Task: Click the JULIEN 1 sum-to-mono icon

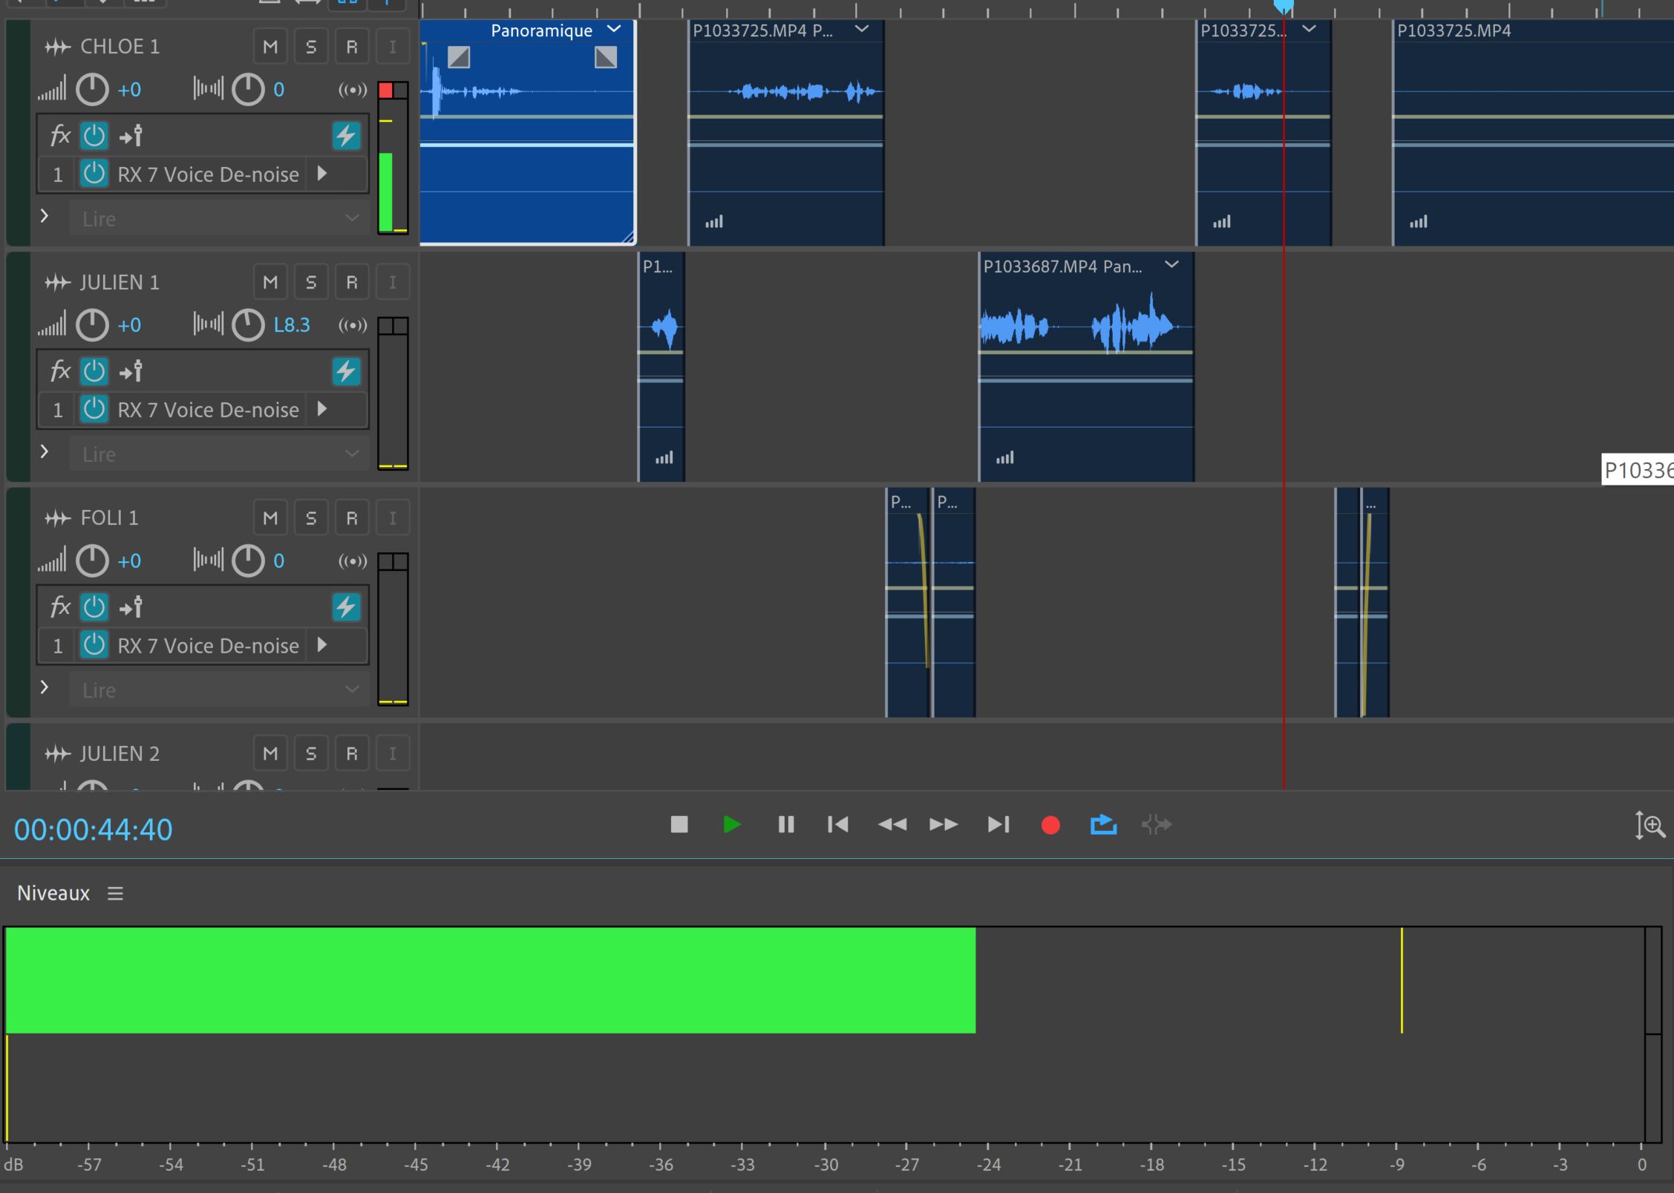Action: pyautogui.click(x=353, y=325)
